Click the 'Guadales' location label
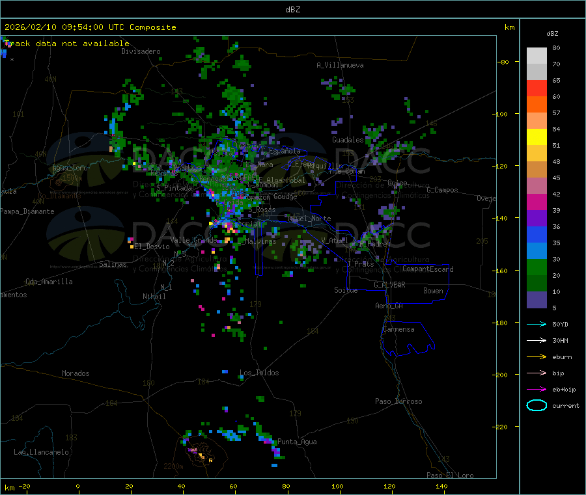Screen dimensions: 586x495 click(348, 140)
